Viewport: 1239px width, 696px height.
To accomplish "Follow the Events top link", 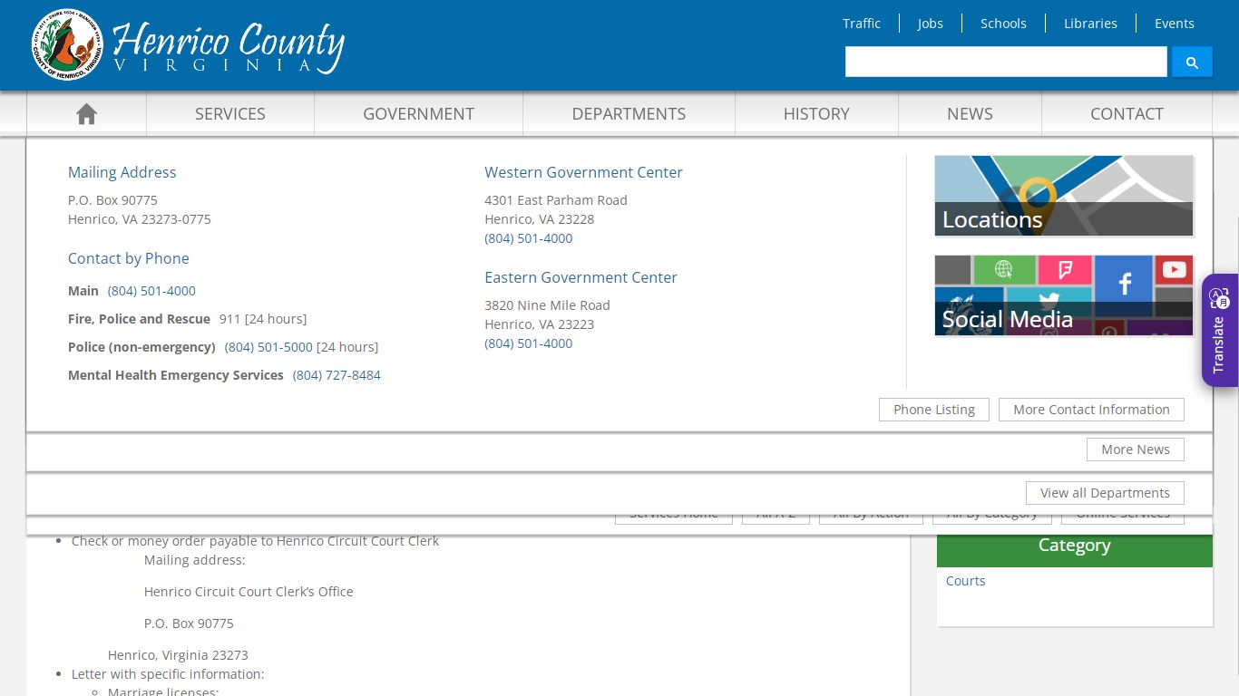I will coord(1174,24).
